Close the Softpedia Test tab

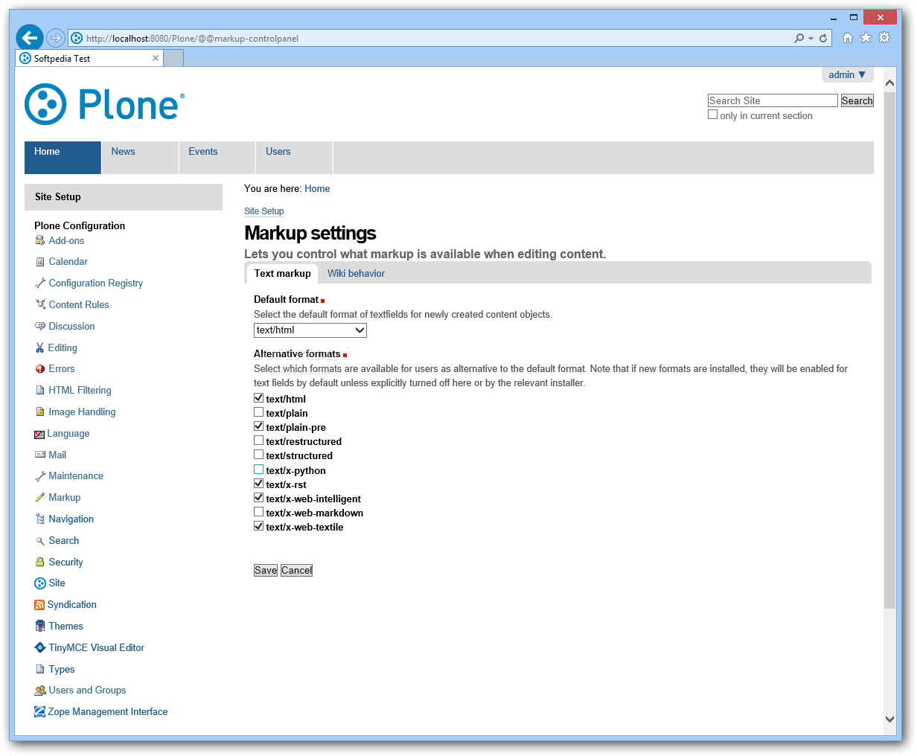[x=156, y=58]
